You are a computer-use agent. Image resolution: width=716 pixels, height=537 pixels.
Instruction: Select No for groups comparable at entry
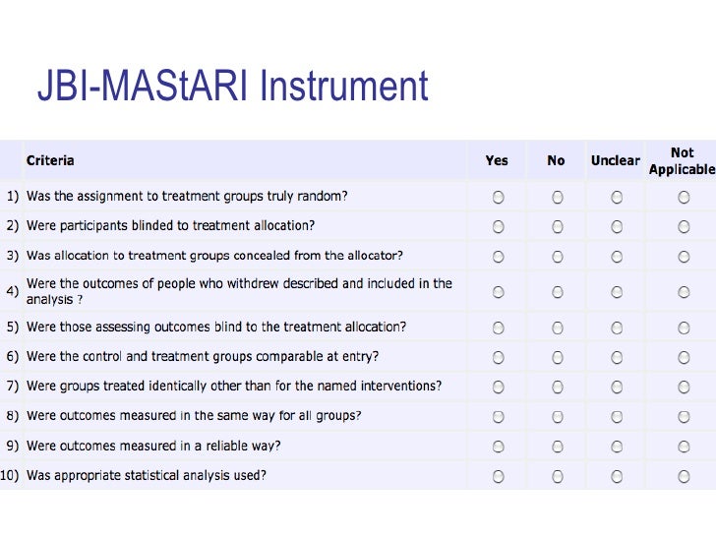[x=557, y=357]
